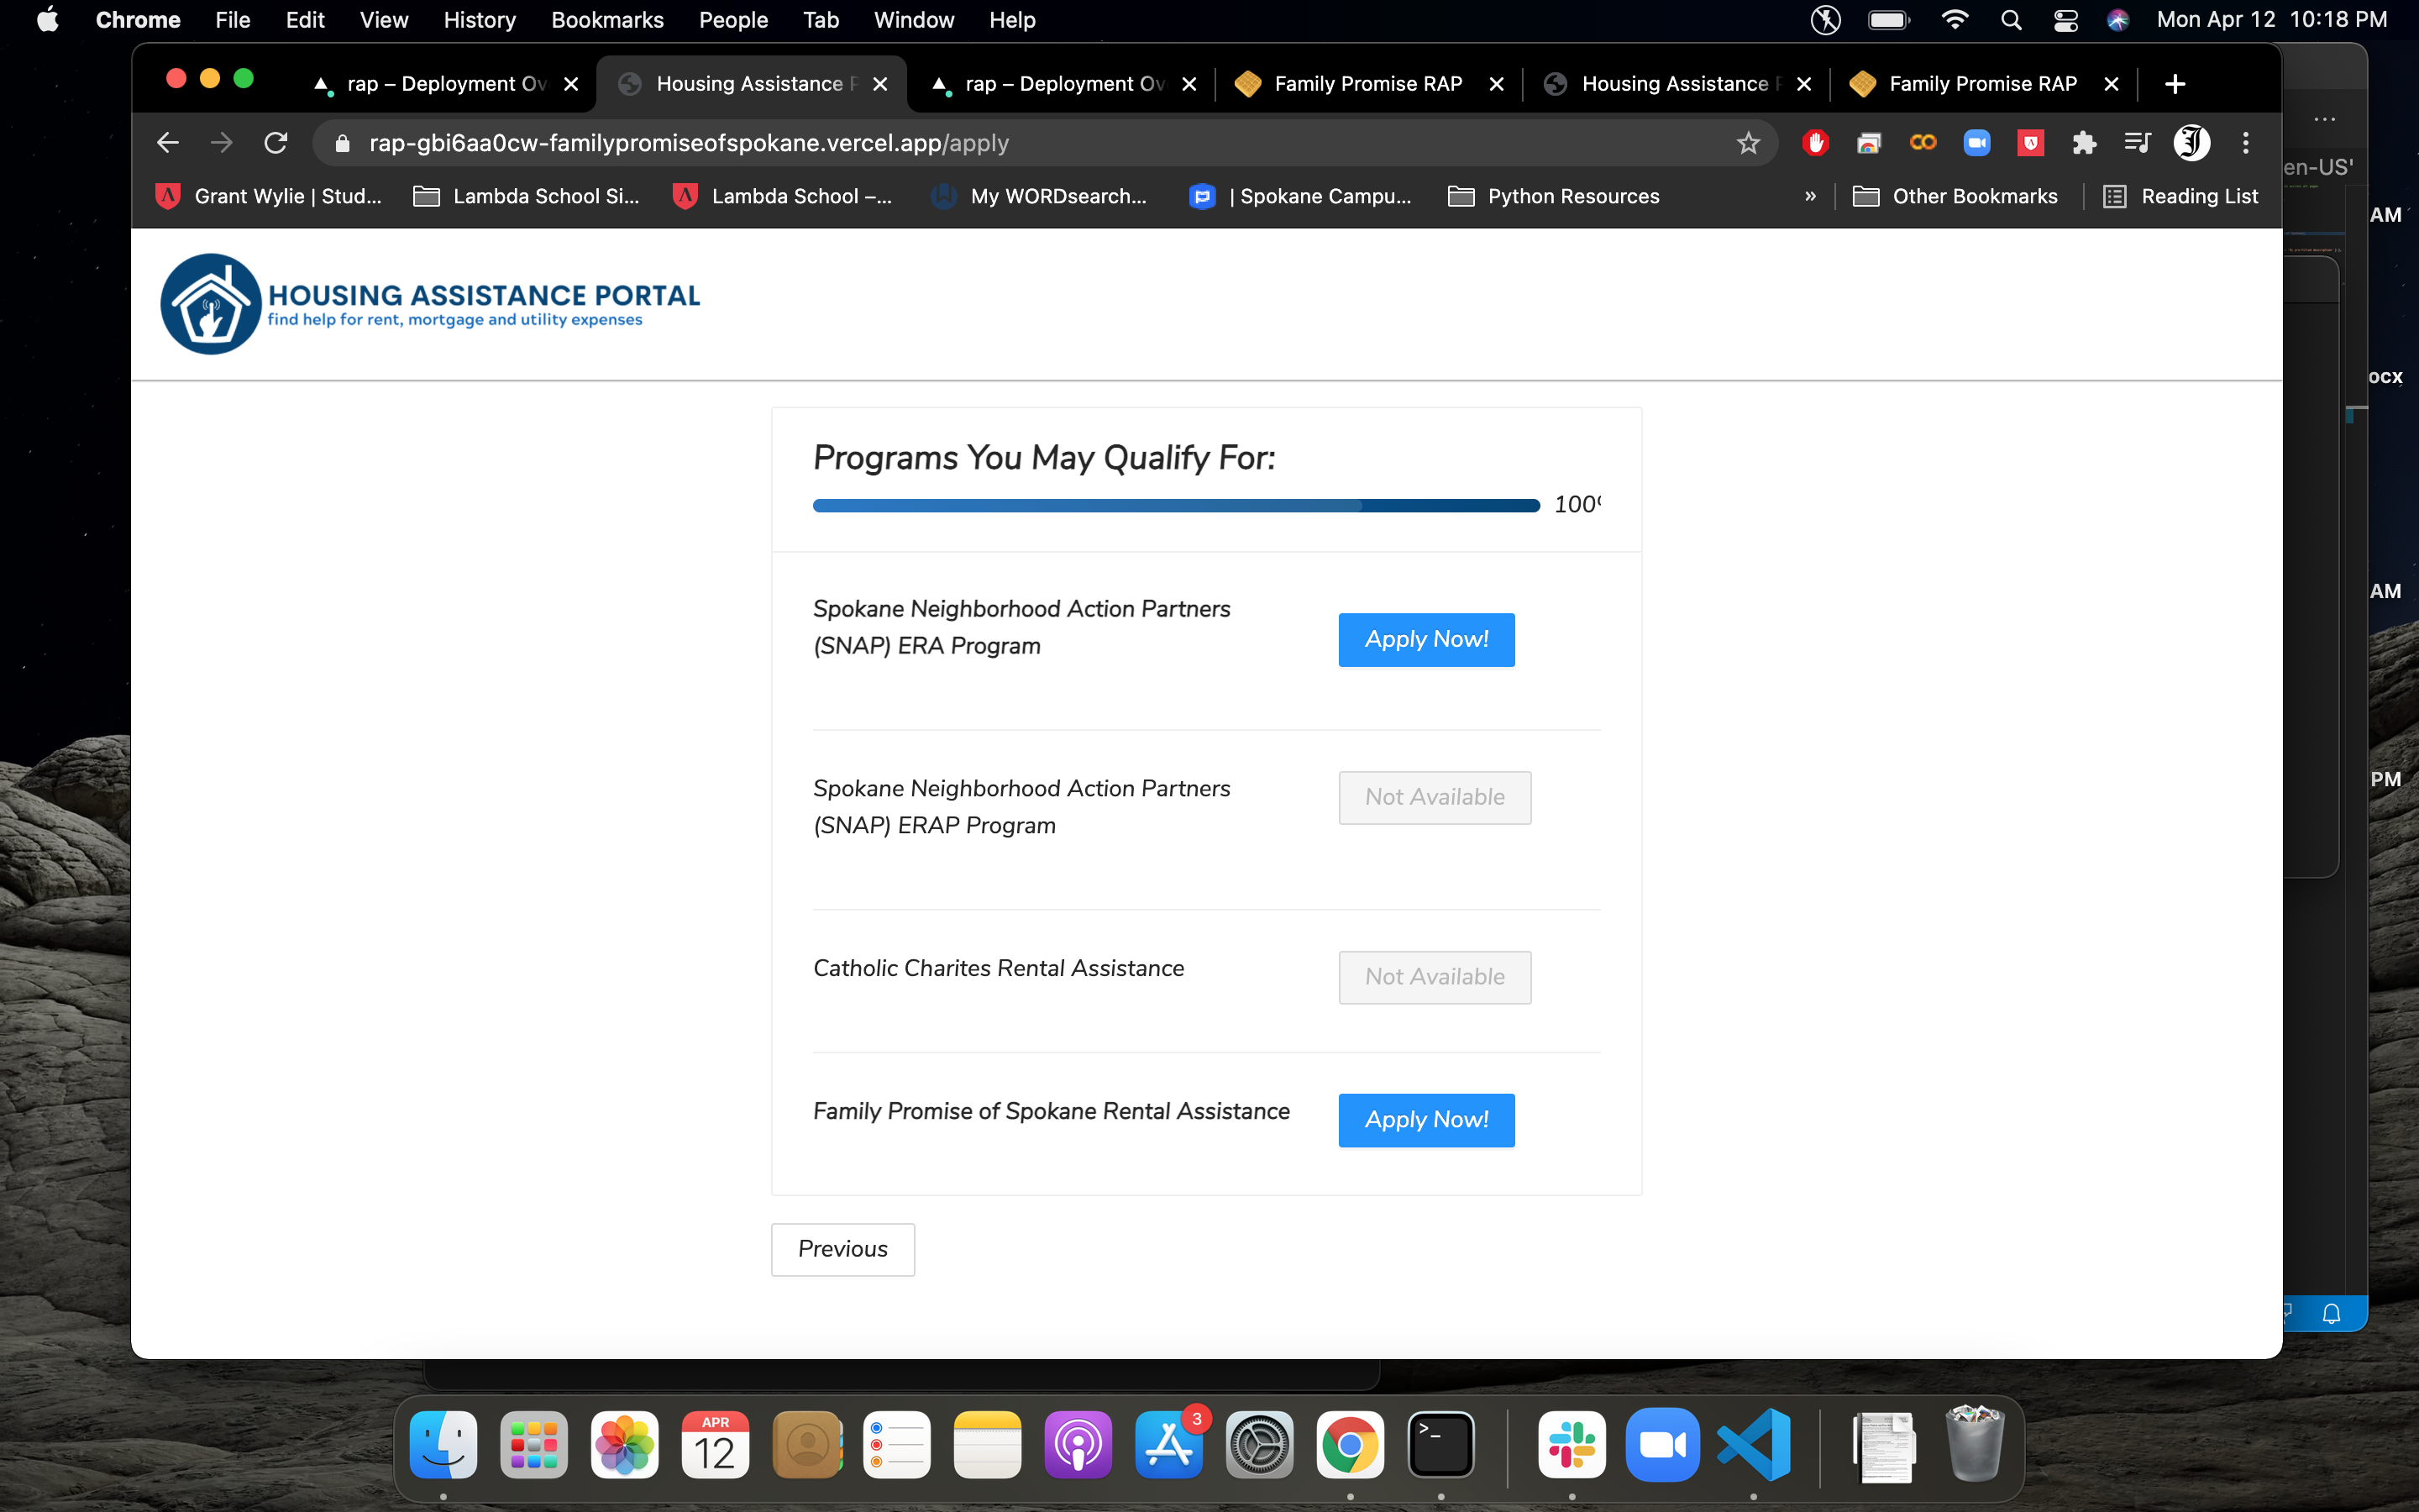2419x1512 pixels.
Task: Open the red hand ad-blocker extension
Action: [x=1815, y=143]
